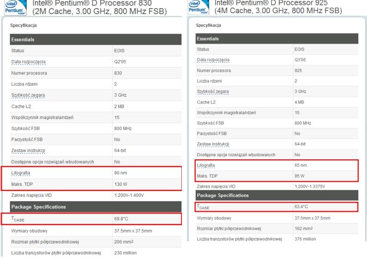
Task: Select the '206 mm2' die size value
Action: click(x=124, y=242)
